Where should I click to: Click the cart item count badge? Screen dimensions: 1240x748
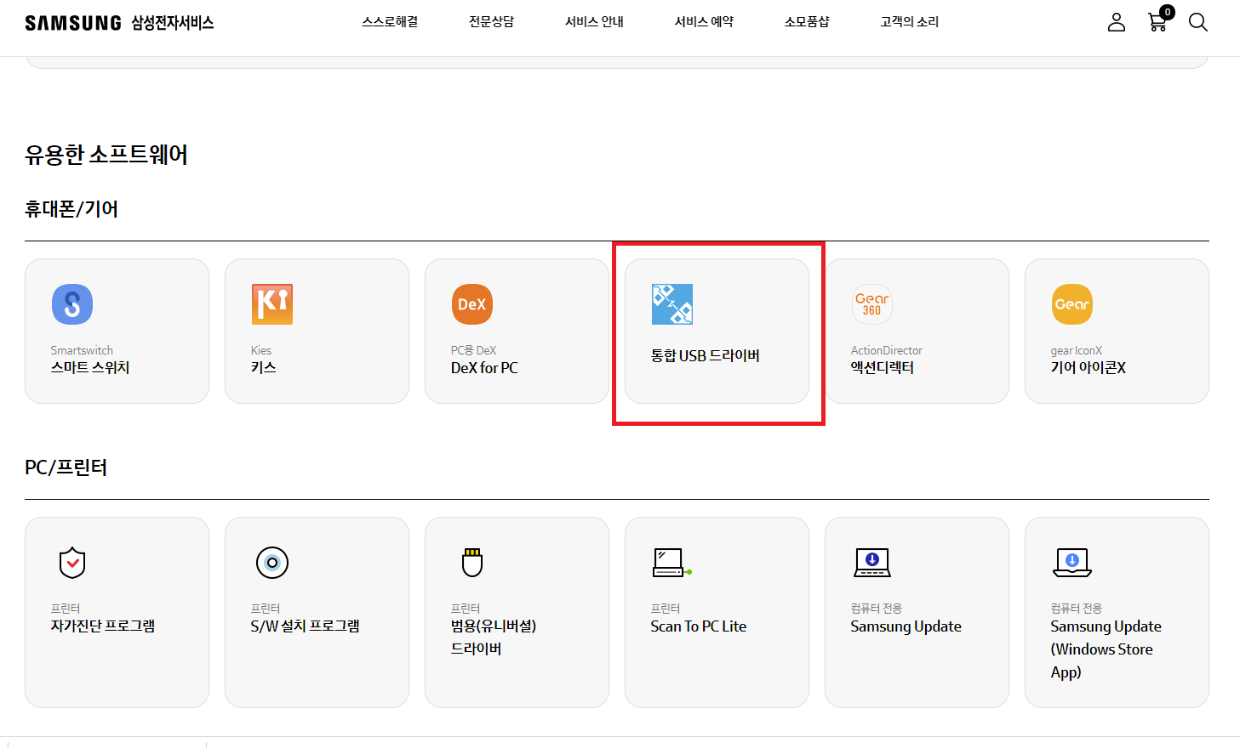(1168, 12)
